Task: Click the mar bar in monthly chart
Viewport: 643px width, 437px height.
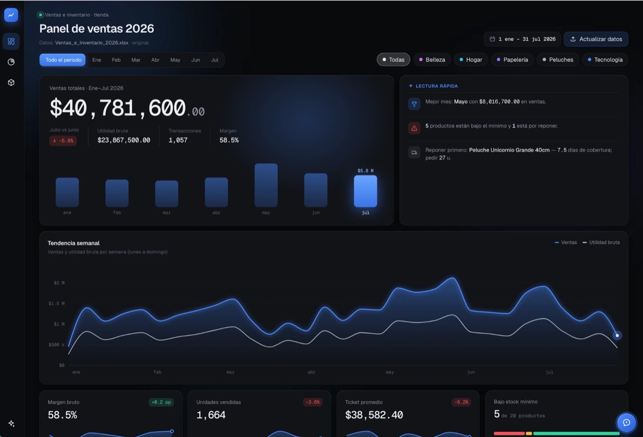Action: [167, 194]
